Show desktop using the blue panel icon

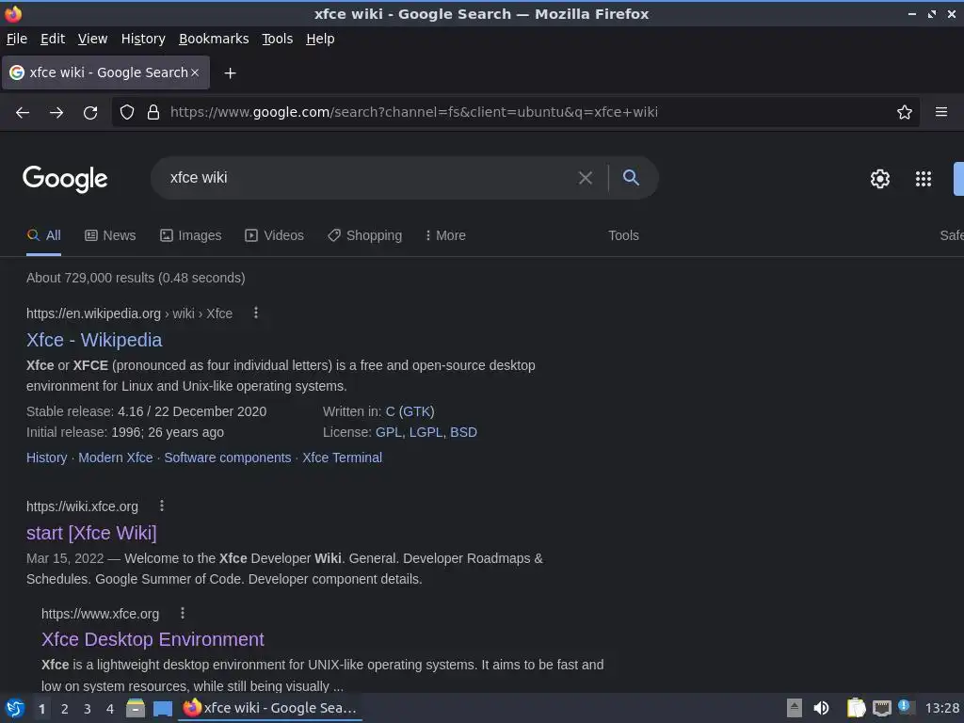[x=162, y=708]
